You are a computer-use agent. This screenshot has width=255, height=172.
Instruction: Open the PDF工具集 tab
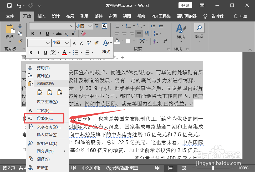pyautogui.click(x=161, y=16)
